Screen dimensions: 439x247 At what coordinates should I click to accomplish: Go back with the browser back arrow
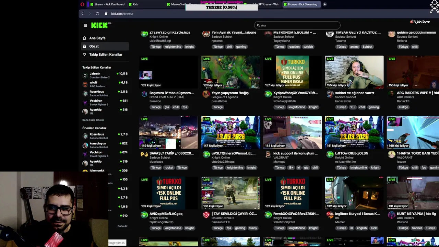(x=82, y=14)
